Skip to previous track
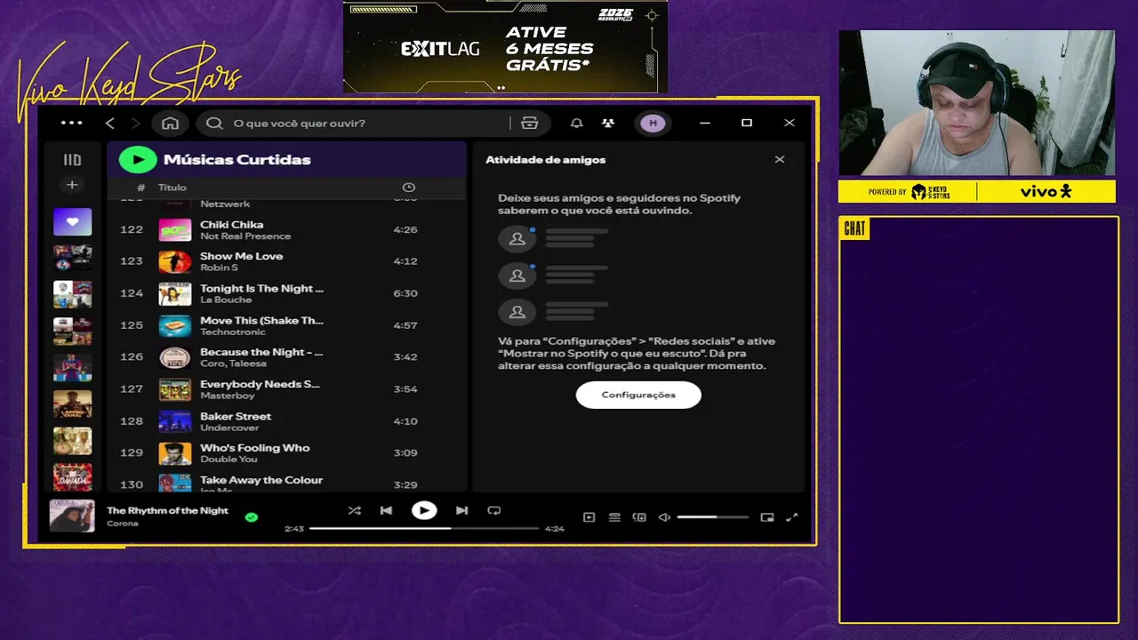This screenshot has height=640, width=1138. click(x=386, y=510)
